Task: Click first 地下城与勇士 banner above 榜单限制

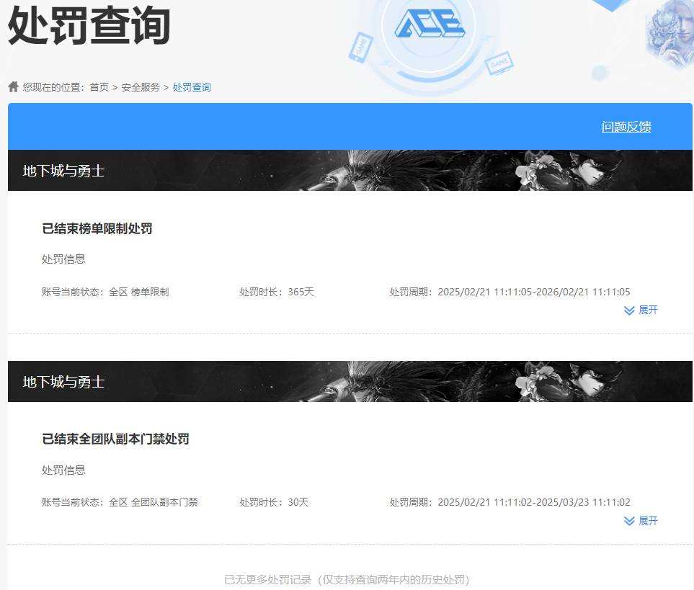Action: point(350,170)
